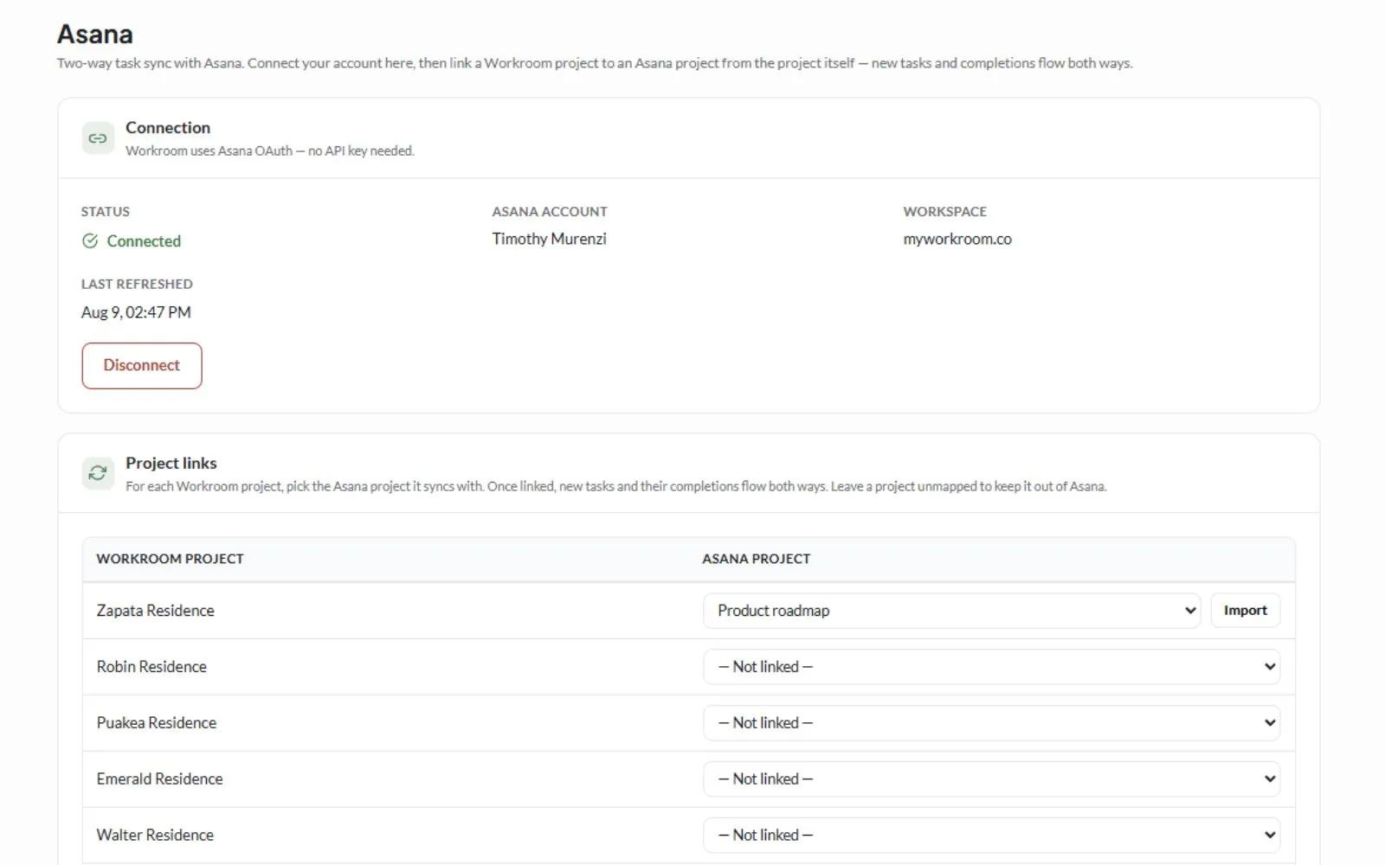Click the Emerald Residence project name
Image resolution: width=1385 pixels, height=865 pixels.
pyautogui.click(x=159, y=779)
